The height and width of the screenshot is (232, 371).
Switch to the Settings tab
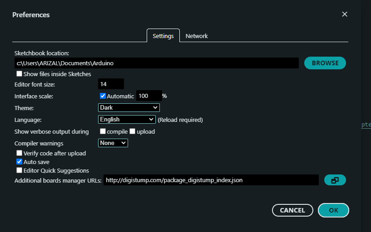pos(163,36)
